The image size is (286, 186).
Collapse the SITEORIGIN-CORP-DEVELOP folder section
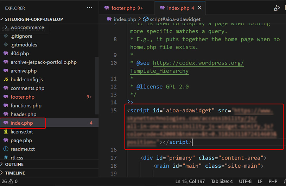click(x=34, y=19)
